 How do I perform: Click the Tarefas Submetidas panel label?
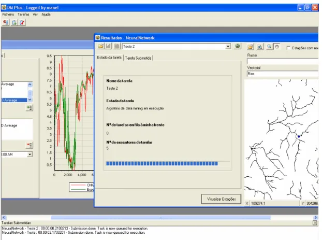click(16, 223)
